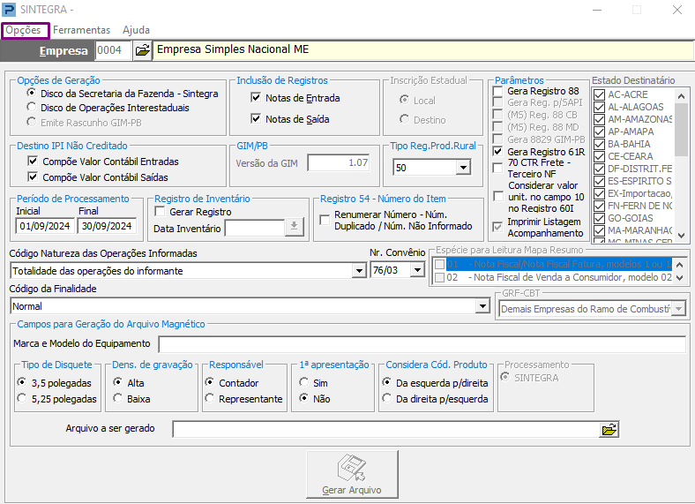Click the SINTEGRA app icon in title bar
This screenshot has height=504, width=695.
[10, 10]
